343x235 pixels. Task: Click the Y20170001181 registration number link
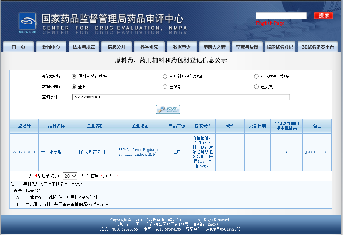click(24, 152)
